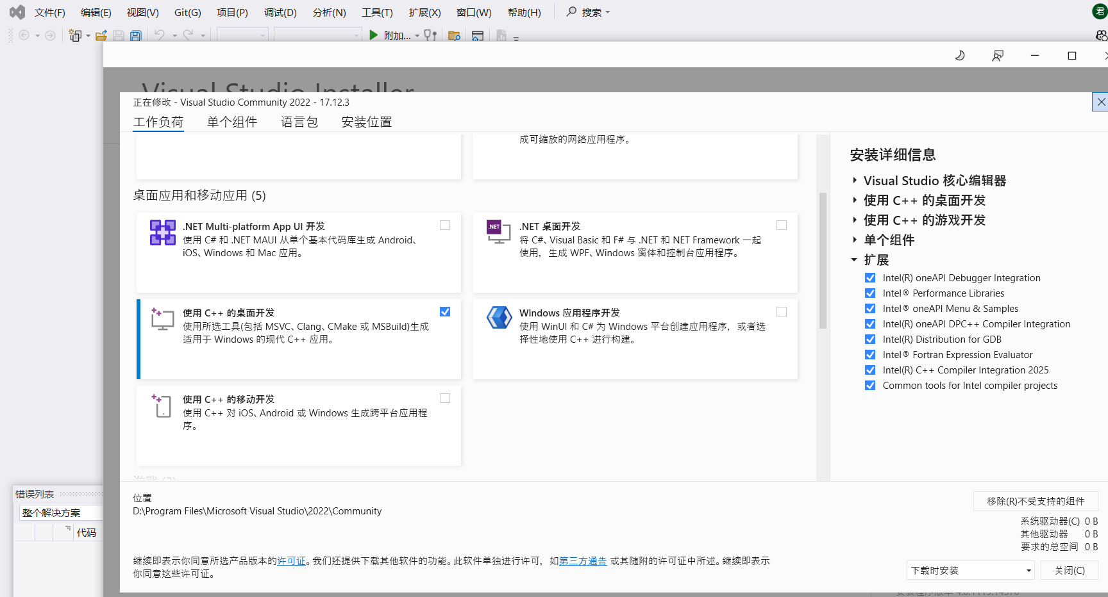Click the workload list vertical scrollbar
The height and width of the screenshot is (597, 1108).
[823, 261]
